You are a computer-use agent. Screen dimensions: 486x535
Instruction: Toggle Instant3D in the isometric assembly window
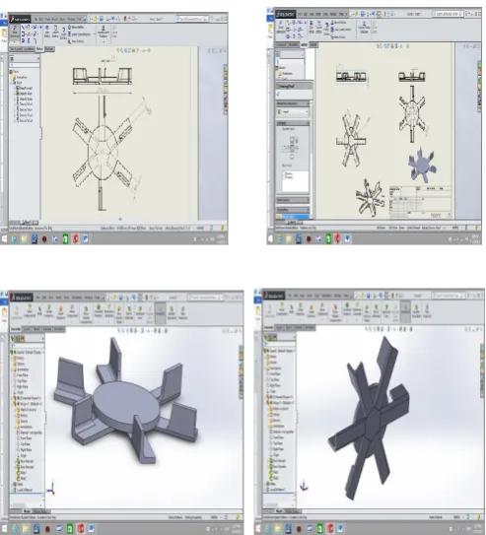[x=161, y=313]
